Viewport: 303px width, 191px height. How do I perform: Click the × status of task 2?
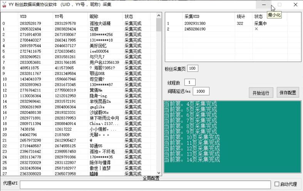click(x=256, y=29)
